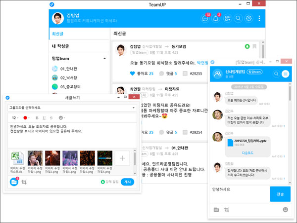Open the three-dot more menu in header
297x223 pixels.
click(259, 18)
